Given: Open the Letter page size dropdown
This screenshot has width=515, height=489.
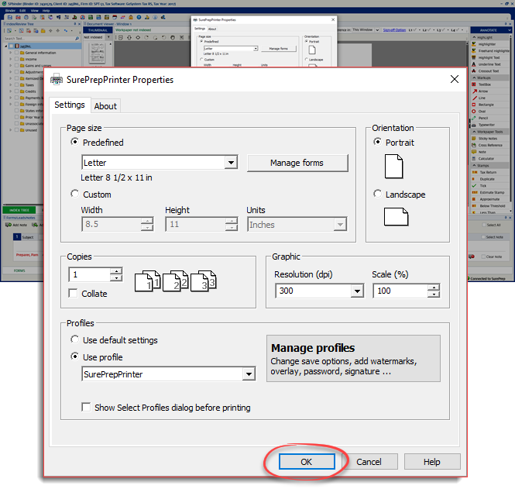Looking at the screenshot, I should (x=231, y=163).
